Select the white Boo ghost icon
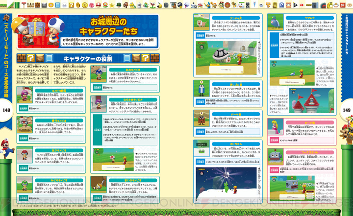Viewport: 353px width, 216px height. click(x=187, y=5)
